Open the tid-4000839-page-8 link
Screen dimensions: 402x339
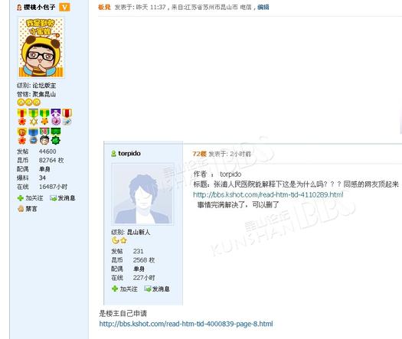[x=186, y=324]
